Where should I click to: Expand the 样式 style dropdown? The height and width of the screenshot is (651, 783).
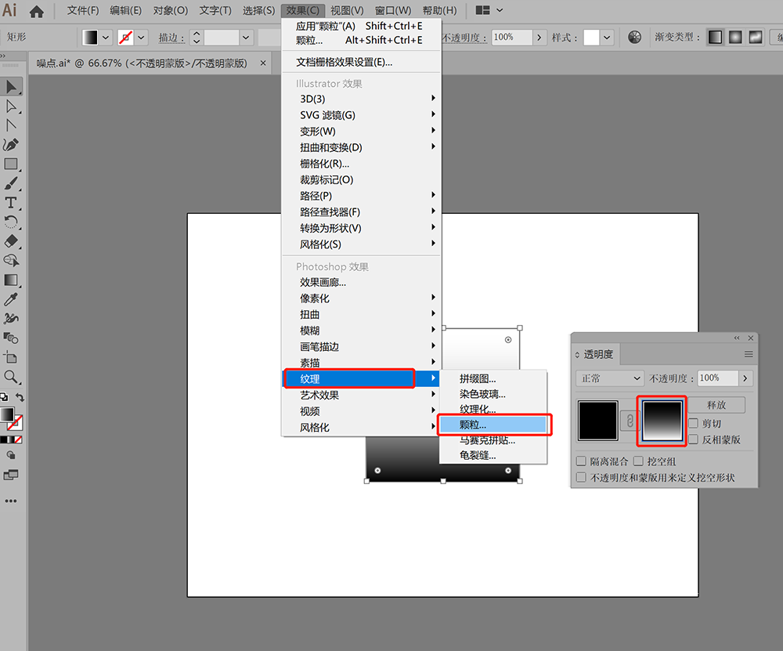[x=607, y=38]
